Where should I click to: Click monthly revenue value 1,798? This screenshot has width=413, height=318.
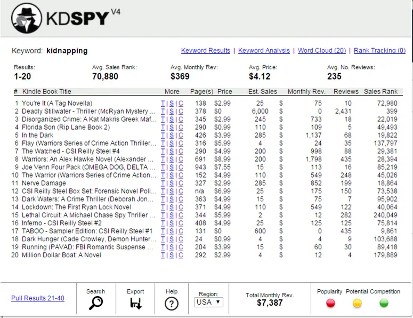point(313,159)
